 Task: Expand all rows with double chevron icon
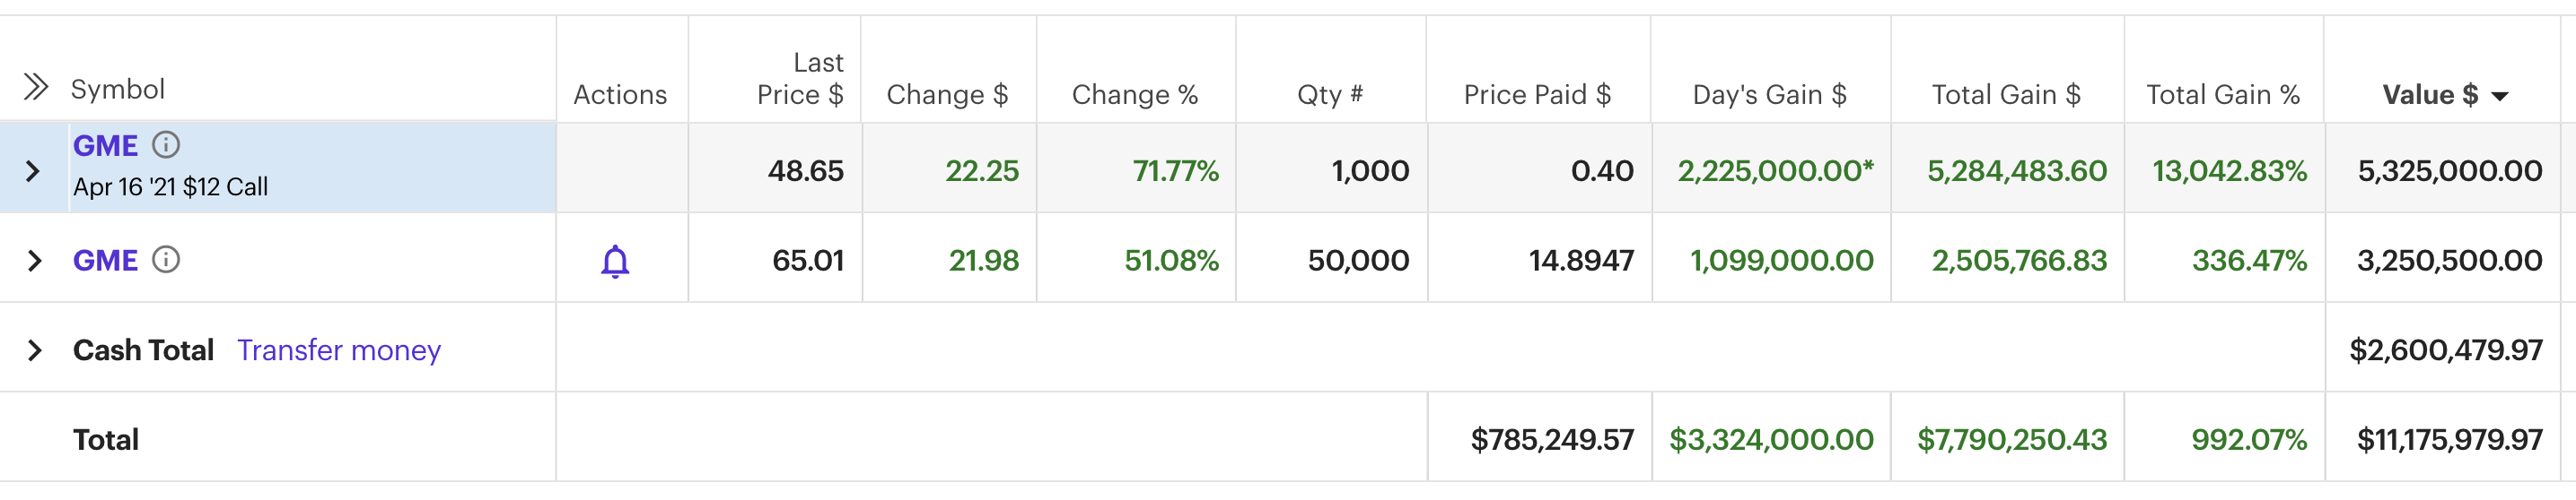(x=35, y=88)
